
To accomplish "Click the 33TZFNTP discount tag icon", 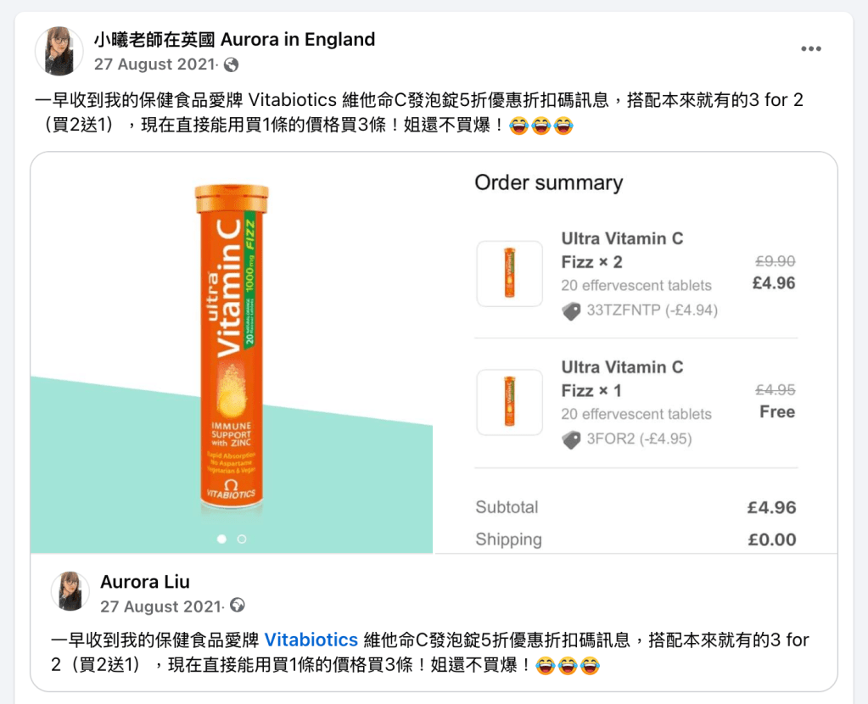I will (x=572, y=311).
